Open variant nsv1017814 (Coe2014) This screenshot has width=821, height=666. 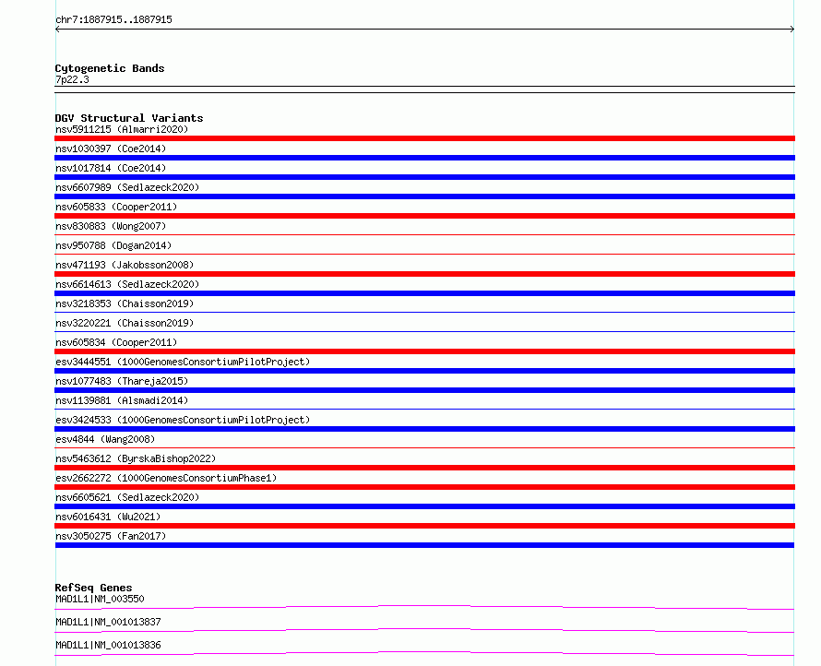(x=111, y=168)
